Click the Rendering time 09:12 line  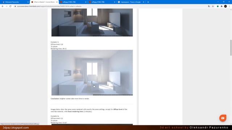pyautogui.click(x=59, y=49)
